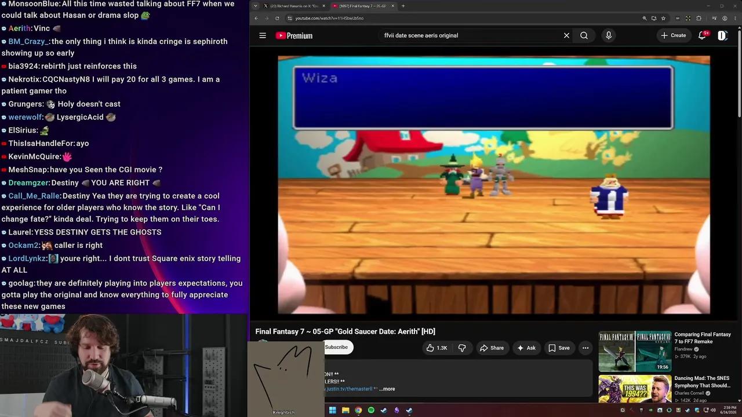Viewport: 742px width, 417px height.
Task: Open the YouTube account avatar menu
Action: (722, 35)
